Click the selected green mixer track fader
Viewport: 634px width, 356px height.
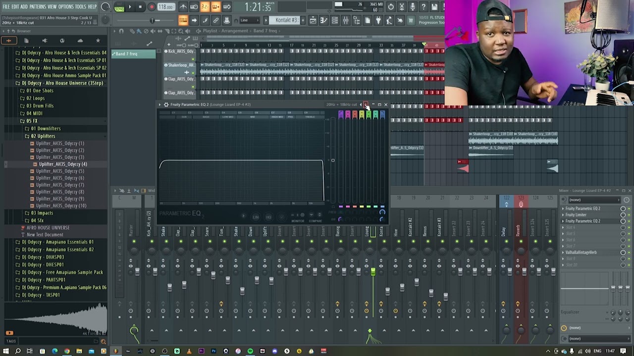pos(373,271)
